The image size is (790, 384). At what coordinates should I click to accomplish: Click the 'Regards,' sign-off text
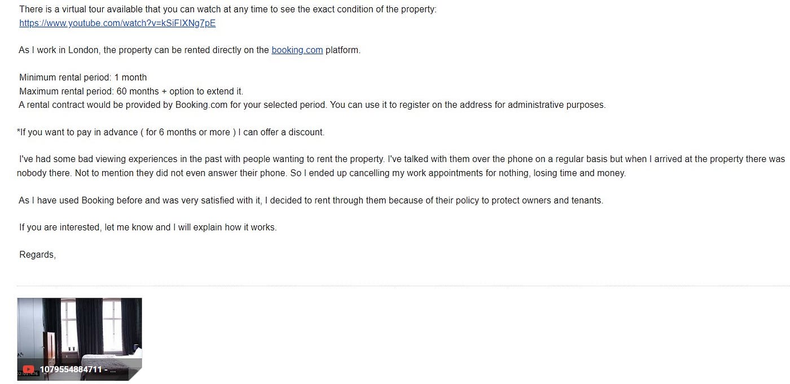pos(37,255)
